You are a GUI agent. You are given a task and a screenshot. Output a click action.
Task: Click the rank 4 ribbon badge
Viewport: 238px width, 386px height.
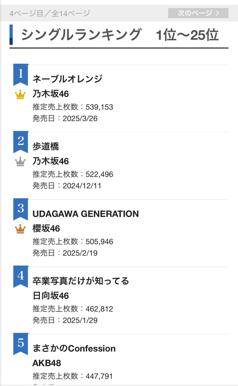coord(21,276)
